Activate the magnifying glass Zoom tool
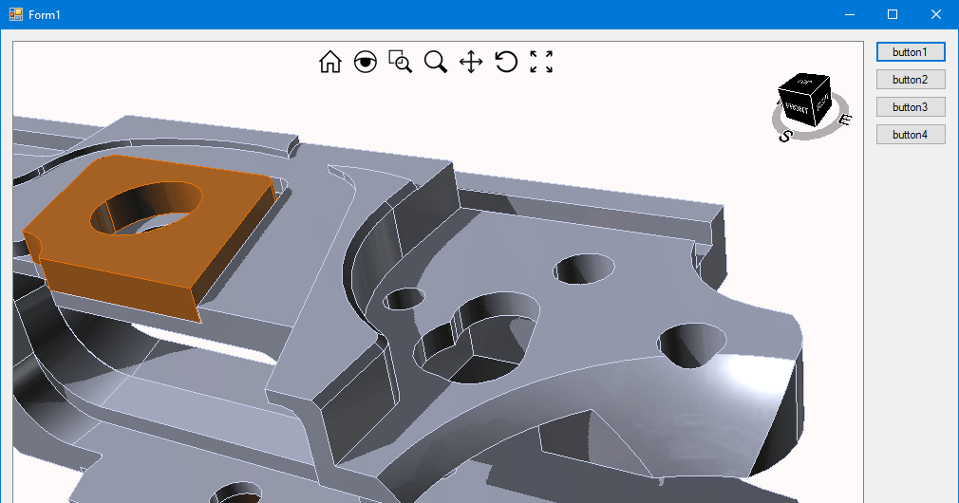This screenshot has width=959, height=503. (436, 63)
